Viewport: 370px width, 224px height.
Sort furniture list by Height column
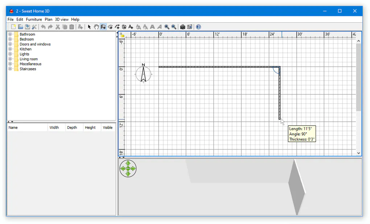(92, 128)
